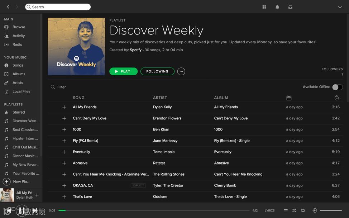This screenshot has width=349, height=218.
Task: Open artist Tame Impala
Action: (x=164, y=152)
